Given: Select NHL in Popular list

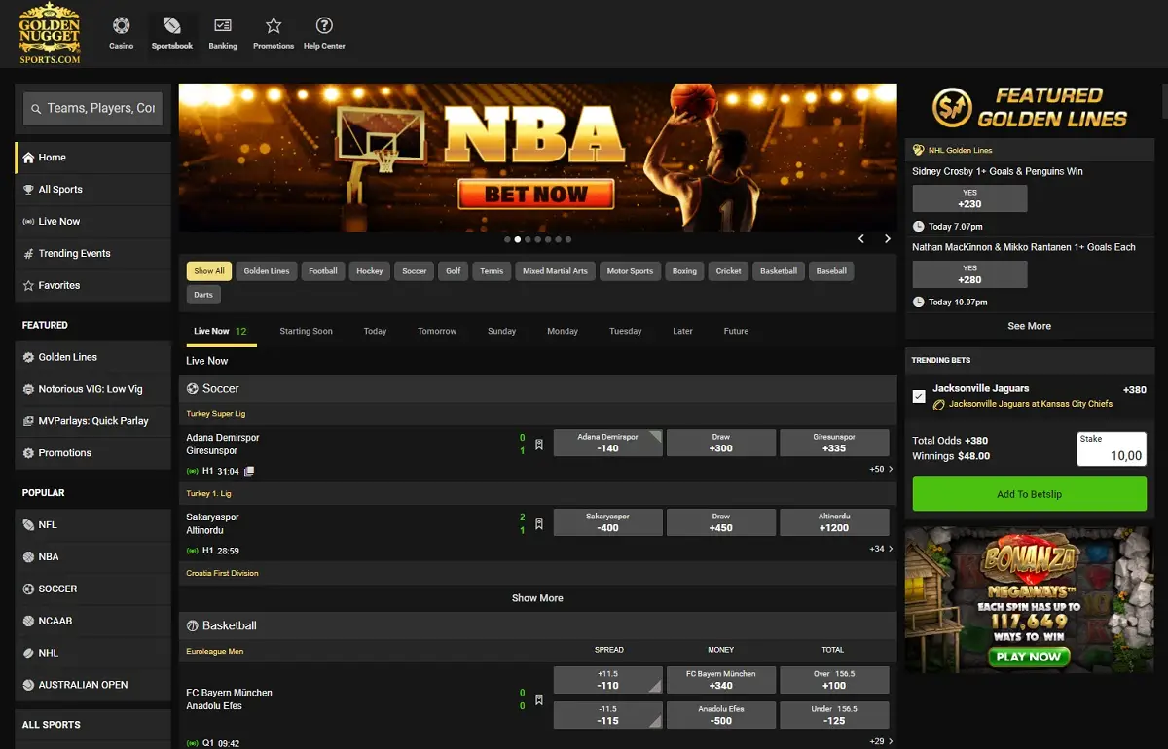Looking at the screenshot, I should (93, 654).
